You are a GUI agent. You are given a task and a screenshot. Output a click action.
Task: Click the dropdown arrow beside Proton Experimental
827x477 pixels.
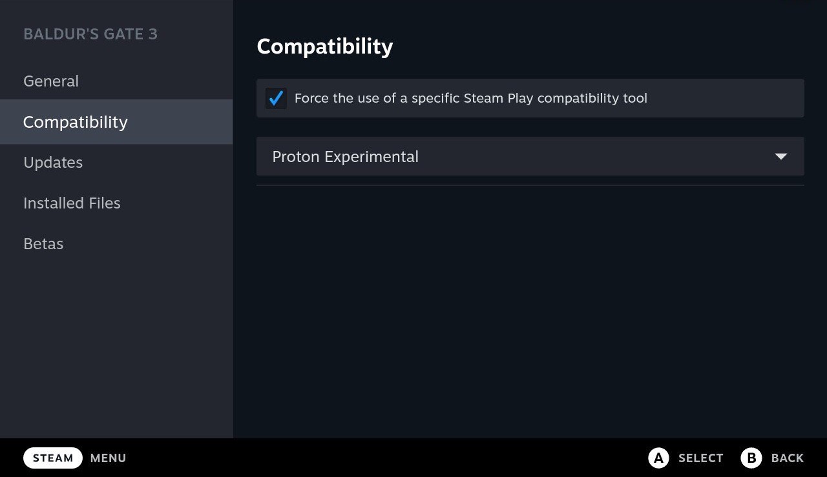pyautogui.click(x=780, y=156)
